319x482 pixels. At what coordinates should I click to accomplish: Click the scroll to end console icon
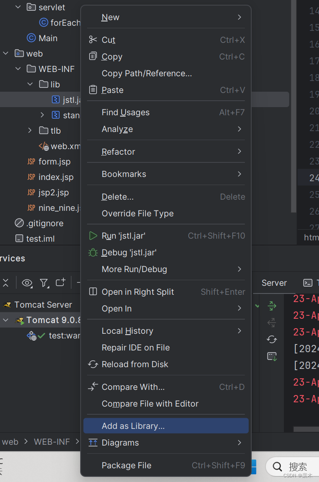click(x=272, y=356)
